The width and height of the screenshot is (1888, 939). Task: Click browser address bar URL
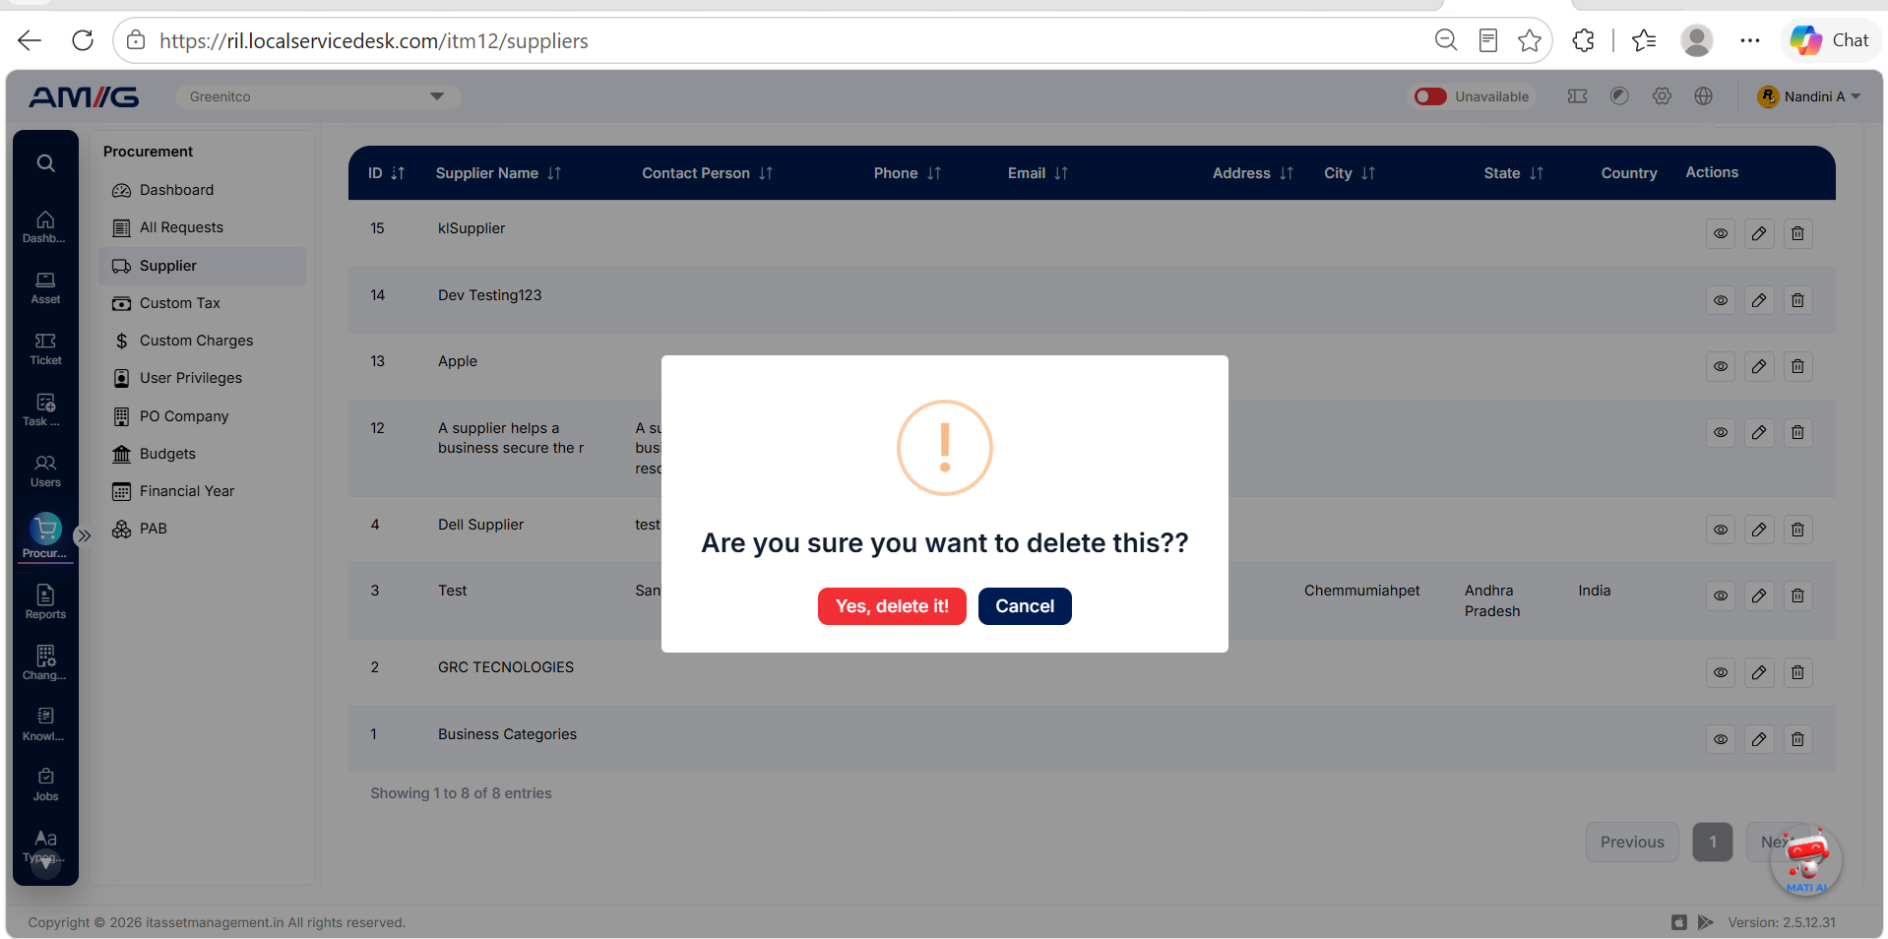(x=374, y=40)
